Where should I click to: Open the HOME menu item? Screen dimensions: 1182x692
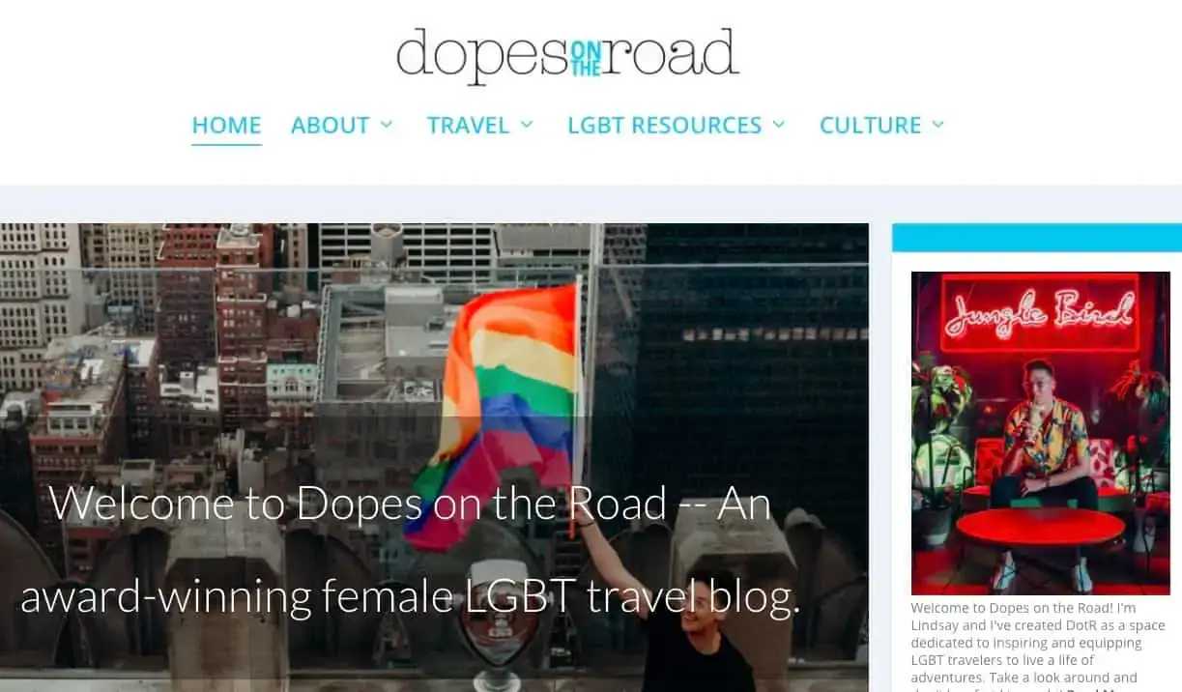(x=226, y=125)
